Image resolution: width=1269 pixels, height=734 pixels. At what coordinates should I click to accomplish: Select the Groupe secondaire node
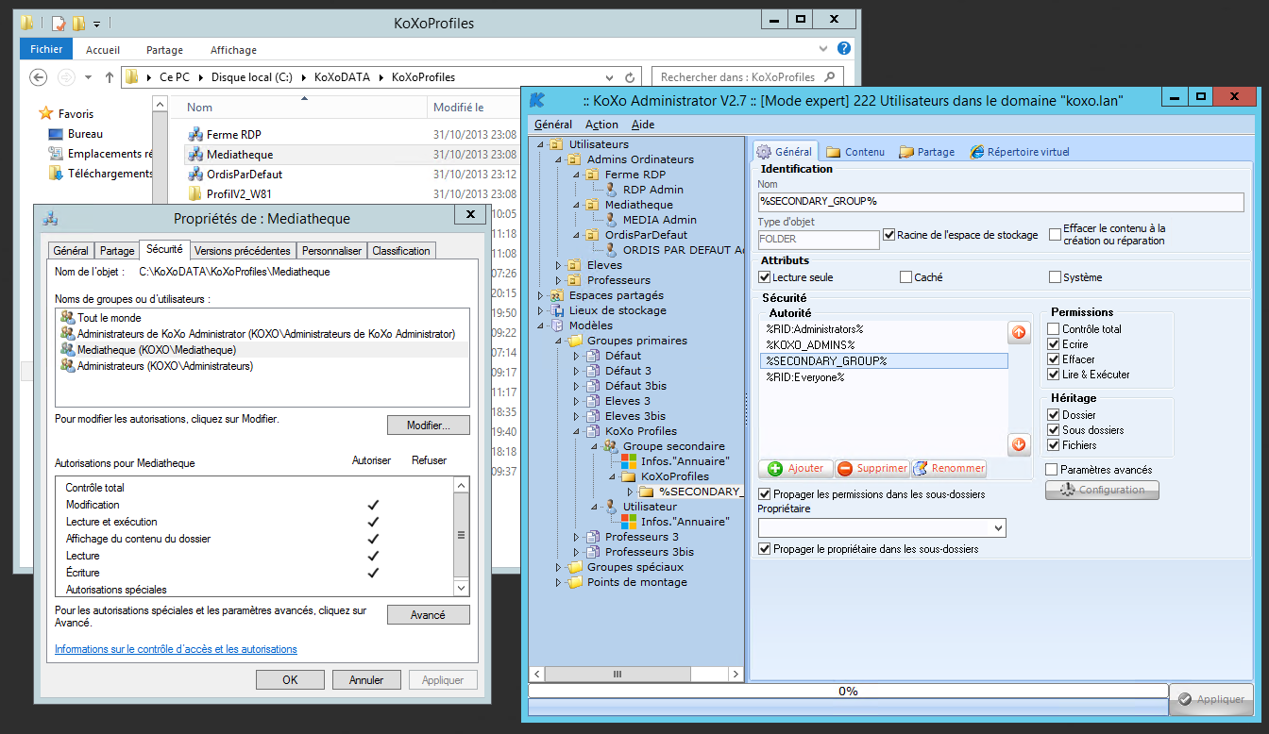pos(673,446)
